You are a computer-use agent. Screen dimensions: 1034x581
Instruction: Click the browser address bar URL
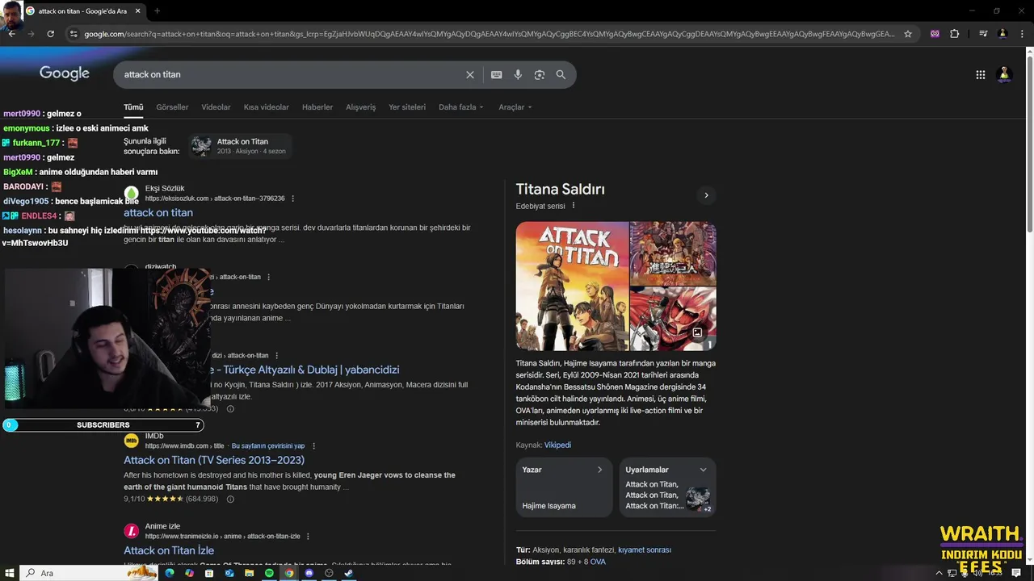click(489, 34)
